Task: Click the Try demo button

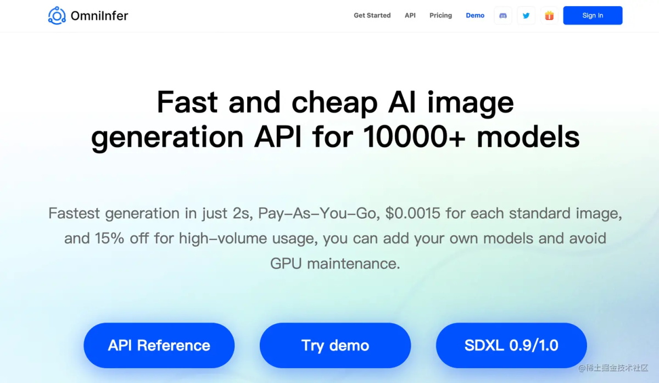Action: 335,345
